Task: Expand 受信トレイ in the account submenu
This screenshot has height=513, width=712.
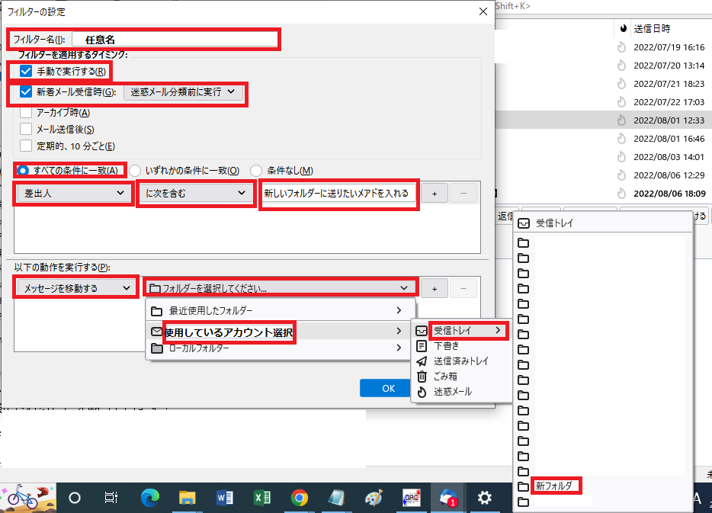Action: point(461,331)
